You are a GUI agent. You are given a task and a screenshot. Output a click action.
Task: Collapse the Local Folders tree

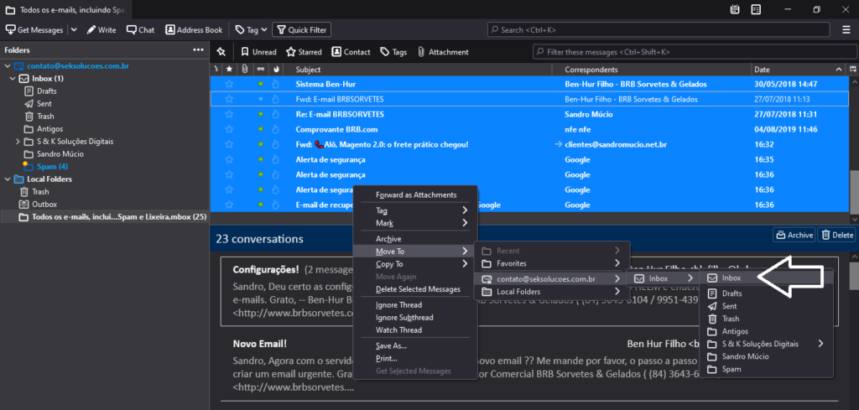(8, 179)
